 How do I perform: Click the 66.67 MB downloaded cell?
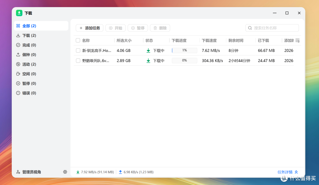point(266,51)
